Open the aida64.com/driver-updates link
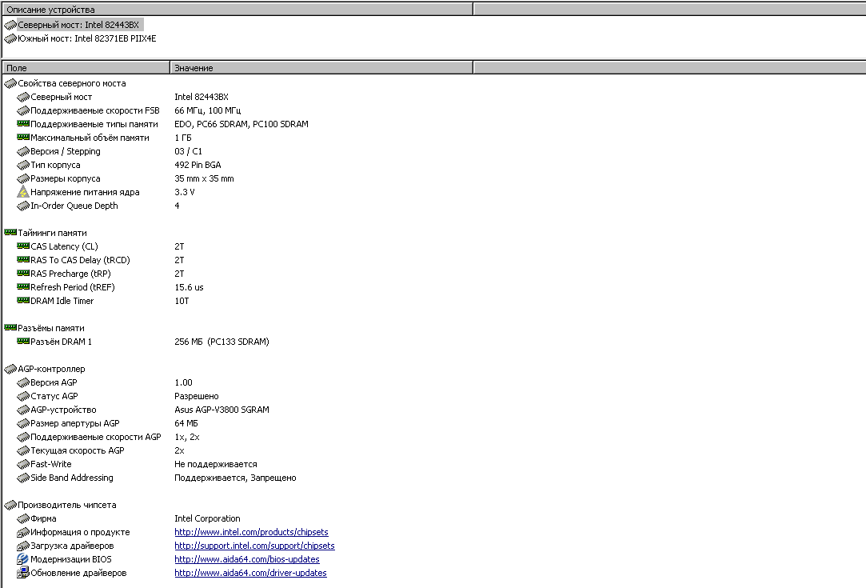 click(251, 573)
